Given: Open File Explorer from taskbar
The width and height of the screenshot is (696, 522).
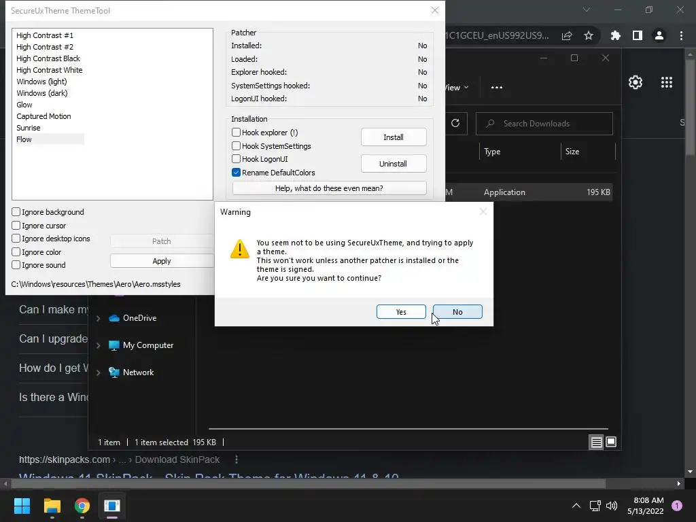Looking at the screenshot, I should pyautogui.click(x=52, y=506).
